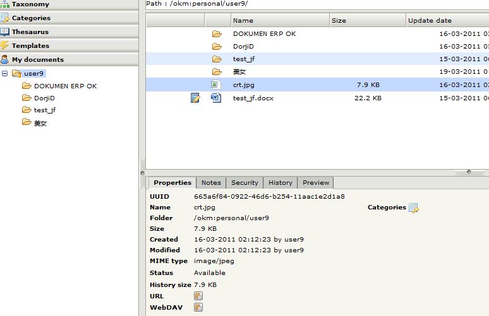Screen dimensions: 489x316
Task: Select DOKUMEN ERP OK in the tree
Action: point(66,86)
